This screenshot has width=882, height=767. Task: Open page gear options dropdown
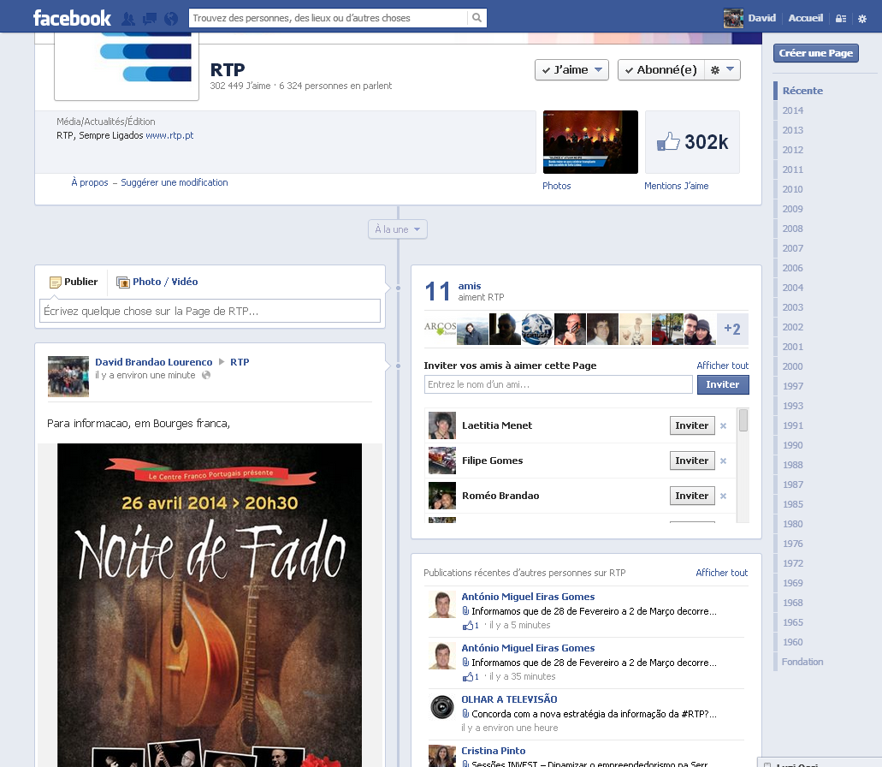point(722,70)
